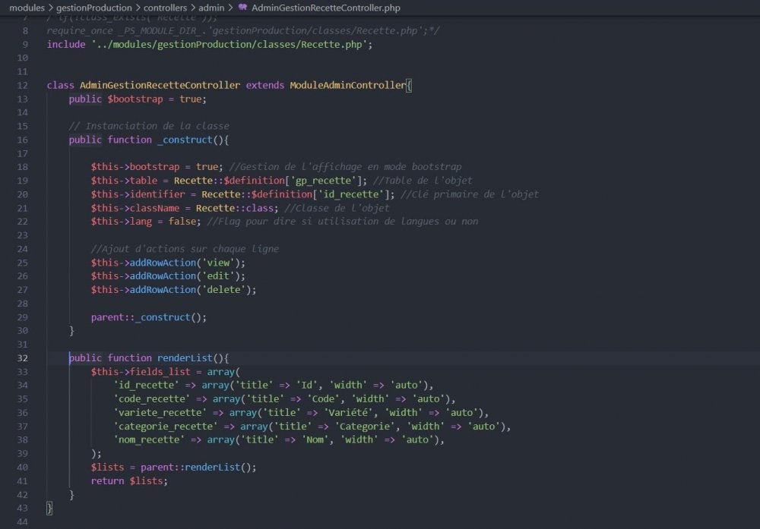The image size is (760, 529).
Task: Open the 'gestionProduction' breadcrumb folder
Action: pyautogui.click(x=94, y=8)
